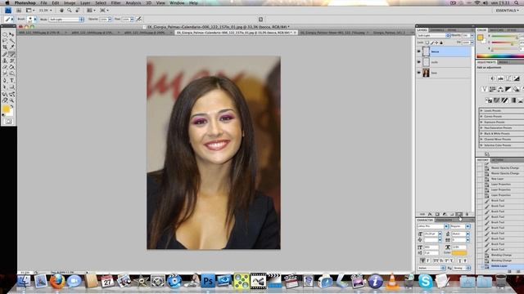This screenshot has width=524, height=294.
Task: Hide the base layer
Action: 418,73
